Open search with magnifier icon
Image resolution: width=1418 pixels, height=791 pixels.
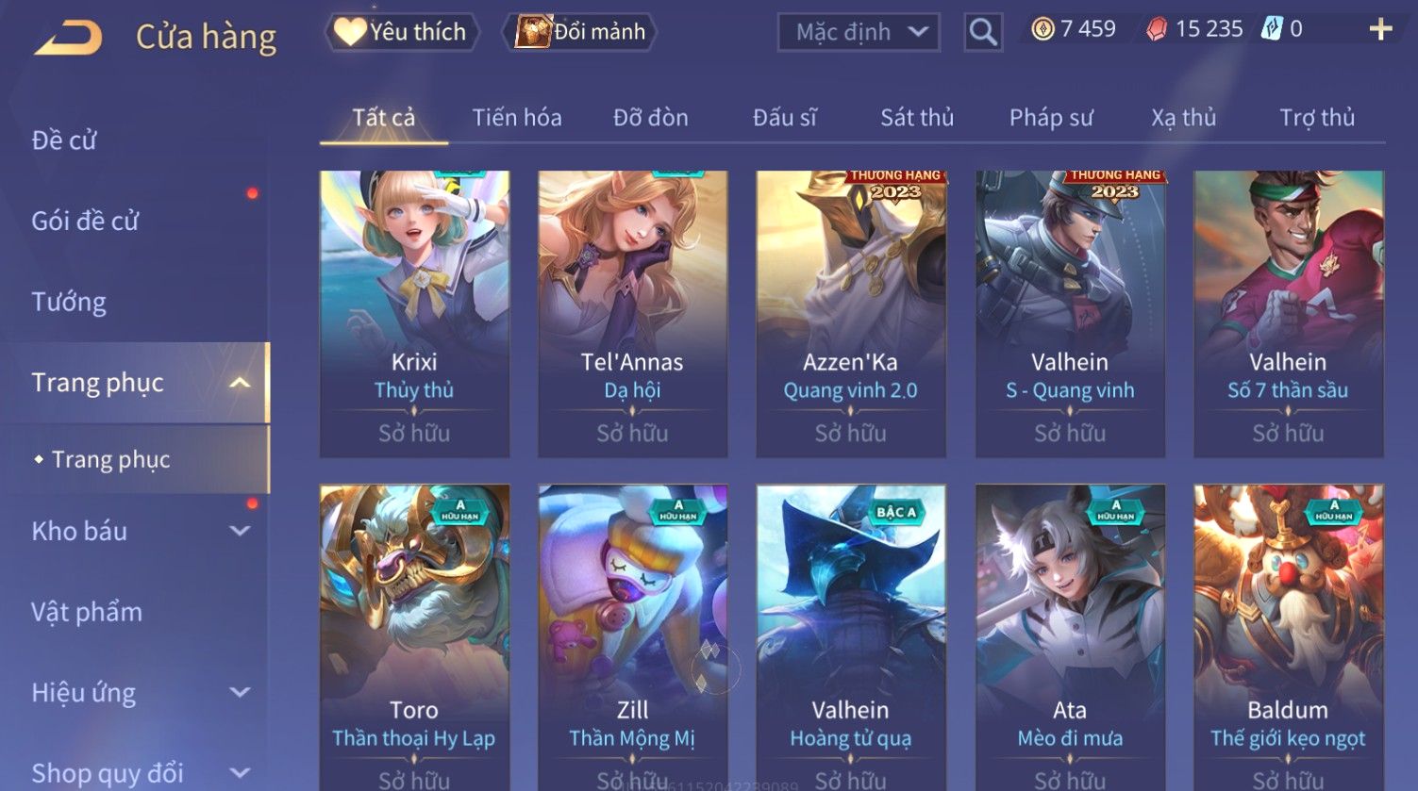point(982,33)
